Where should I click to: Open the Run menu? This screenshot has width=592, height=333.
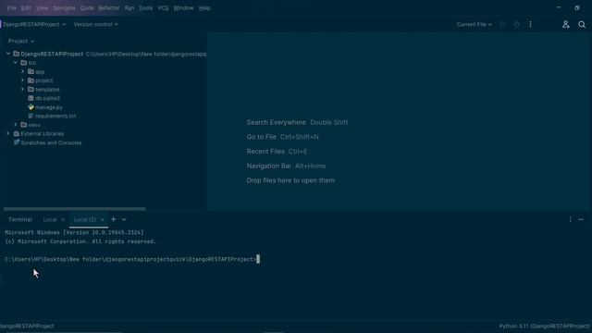click(x=129, y=8)
